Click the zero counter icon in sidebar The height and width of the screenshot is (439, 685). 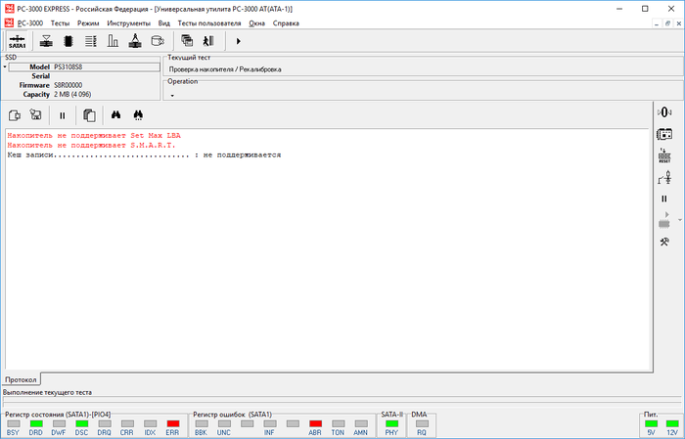[663, 111]
